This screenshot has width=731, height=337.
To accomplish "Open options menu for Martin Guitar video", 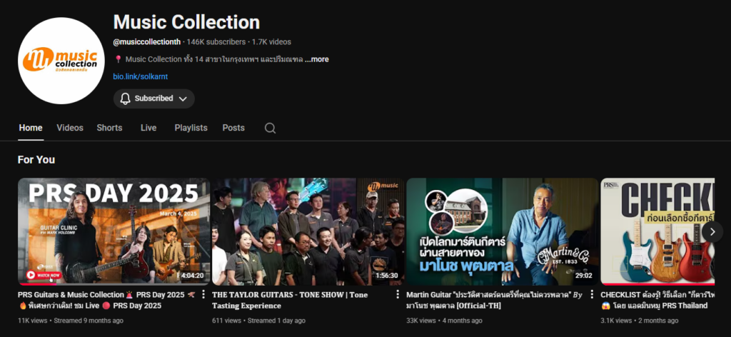I will [x=592, y=295].
